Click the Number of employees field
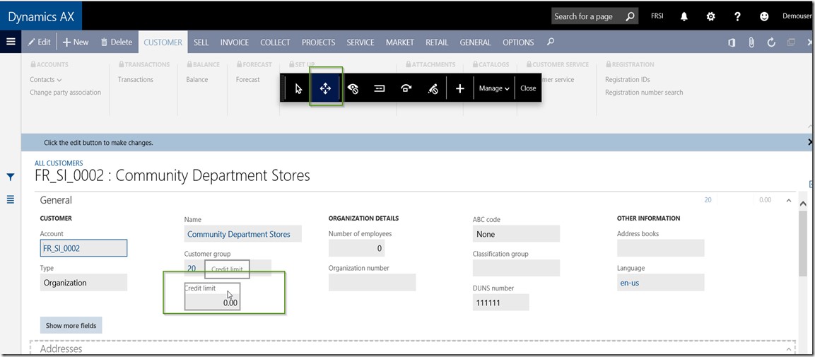Screen dimensions: 815x357 point(356,248)
